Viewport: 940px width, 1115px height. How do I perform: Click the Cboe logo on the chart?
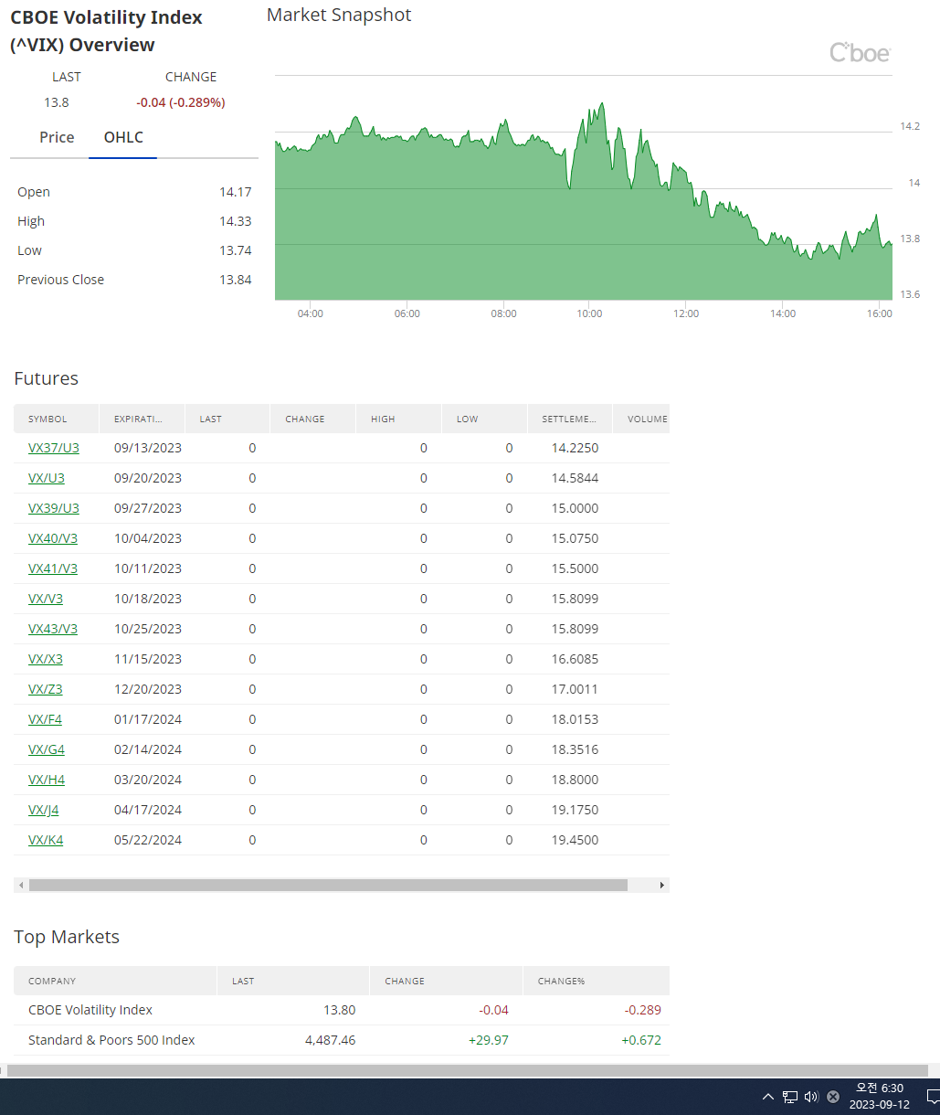click(x=860, y=53)
